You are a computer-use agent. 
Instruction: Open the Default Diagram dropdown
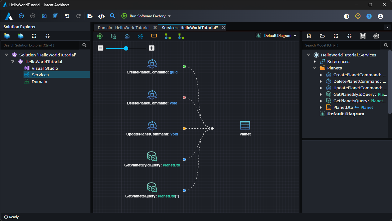tap(276, 36)
